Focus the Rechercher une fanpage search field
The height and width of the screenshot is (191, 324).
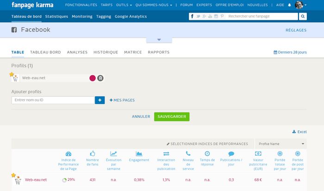tap(262, 16)
